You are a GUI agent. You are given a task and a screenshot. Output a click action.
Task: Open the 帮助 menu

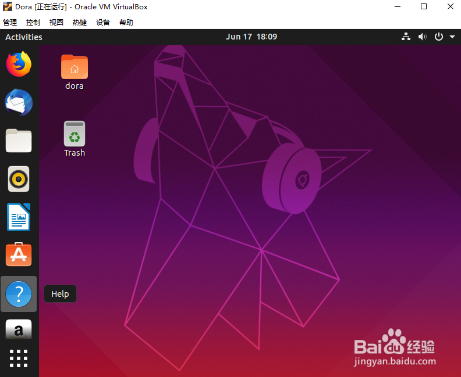tap(126, 23)
